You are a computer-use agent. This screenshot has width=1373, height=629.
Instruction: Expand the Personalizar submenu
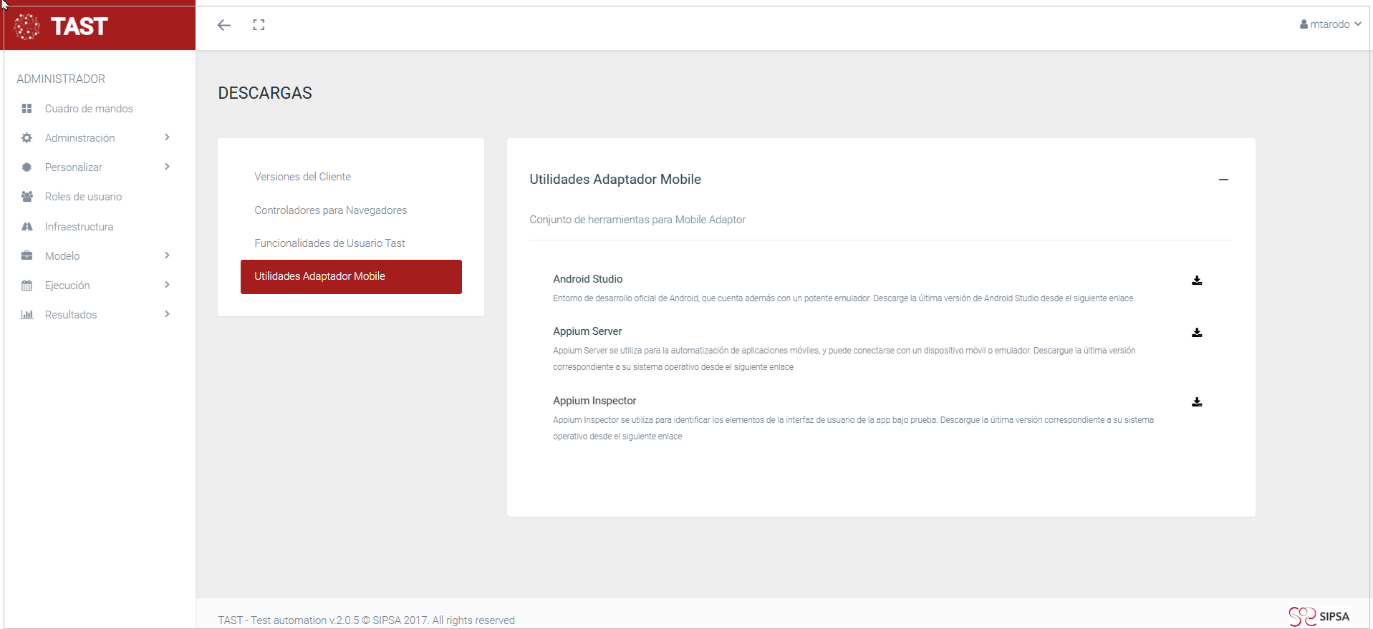(167, 167)
